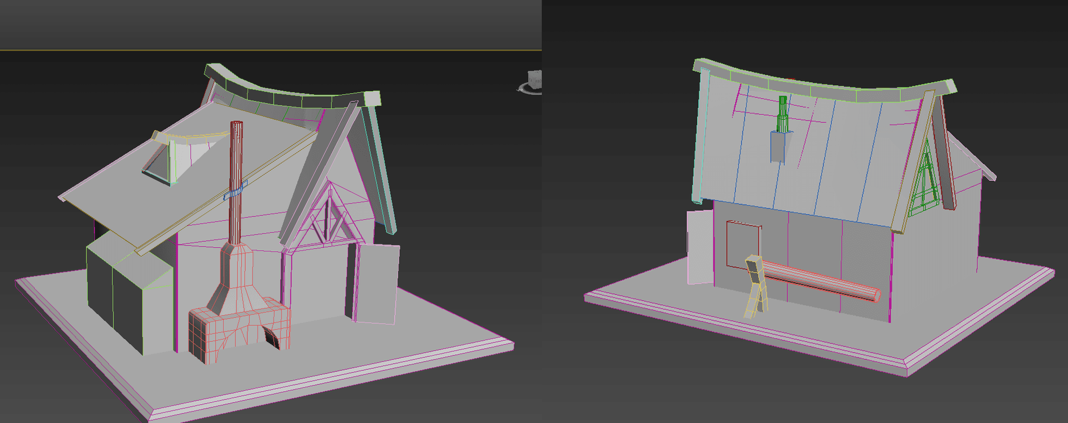This screenshot has width=1068, height=423.
Task: Select the red window frame in right viewport
Action: (744, 245)
